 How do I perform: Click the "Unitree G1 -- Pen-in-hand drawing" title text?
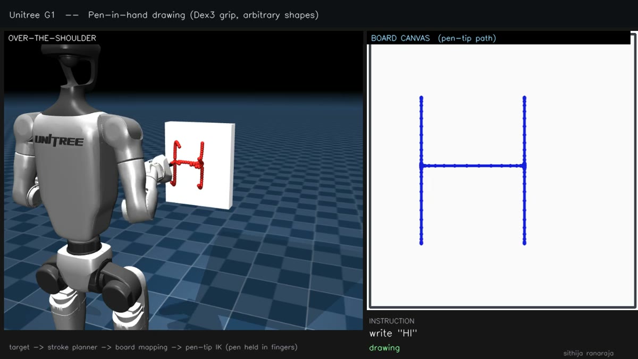click(x=164, y=15)
